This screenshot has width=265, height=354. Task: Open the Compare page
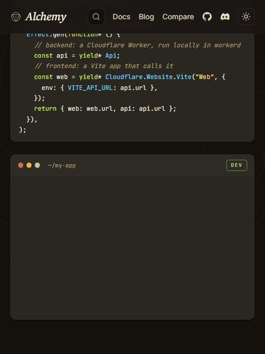point(178,17)
